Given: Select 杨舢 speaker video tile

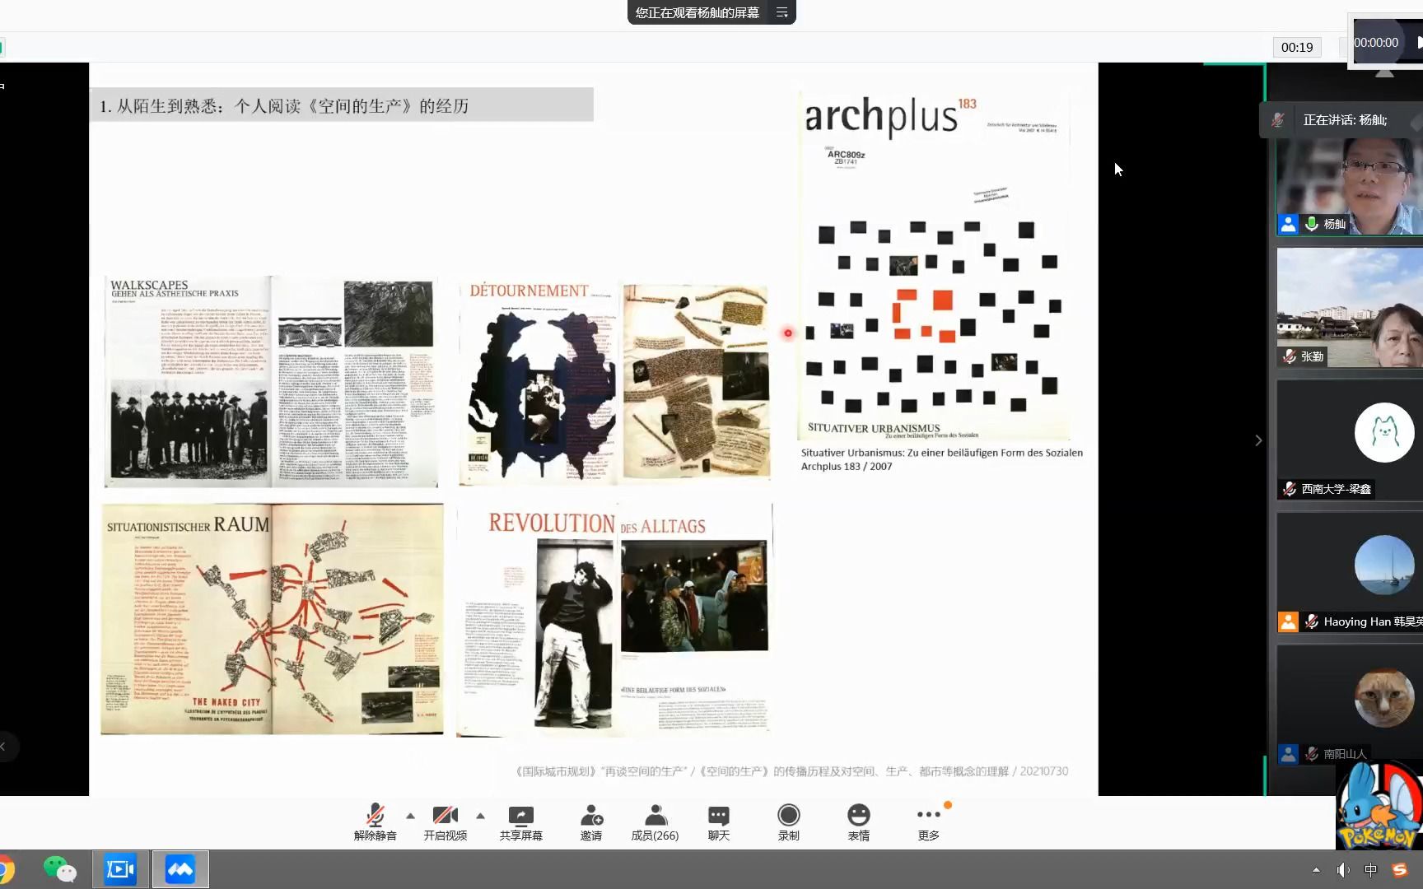Looking at the screenshot, I should pyautogui.click(x=1349, y=186).
